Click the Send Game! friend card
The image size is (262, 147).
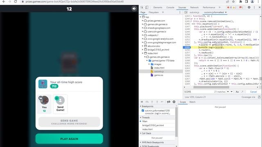pyautogui.click(x=60, y=104)
